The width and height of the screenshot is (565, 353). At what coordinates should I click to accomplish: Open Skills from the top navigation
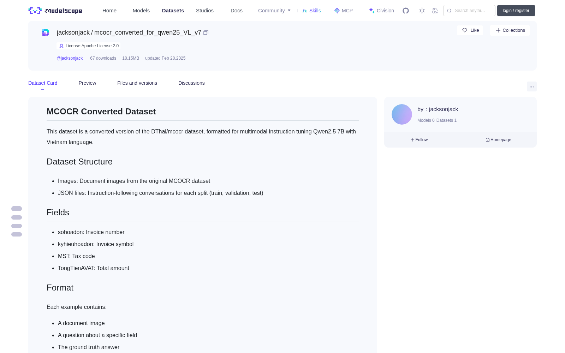[x=312, y=11]
